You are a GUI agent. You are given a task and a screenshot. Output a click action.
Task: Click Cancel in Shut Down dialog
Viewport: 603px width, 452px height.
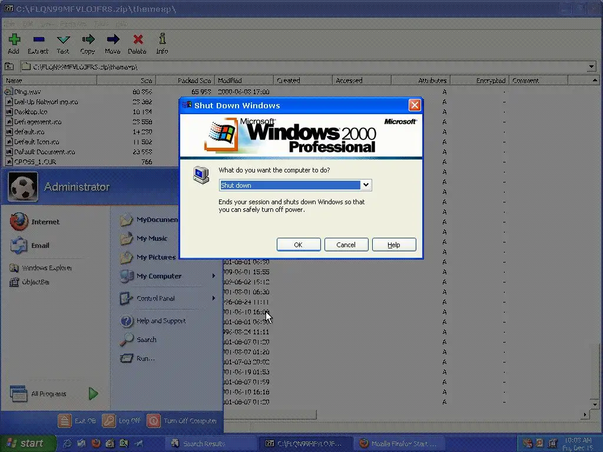pos(346,245)
